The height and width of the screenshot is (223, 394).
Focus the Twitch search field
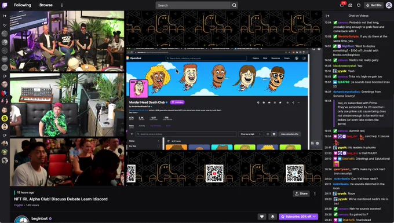pos(193,5)
